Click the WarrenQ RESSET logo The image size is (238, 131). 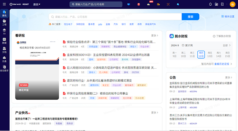[19, 4]
